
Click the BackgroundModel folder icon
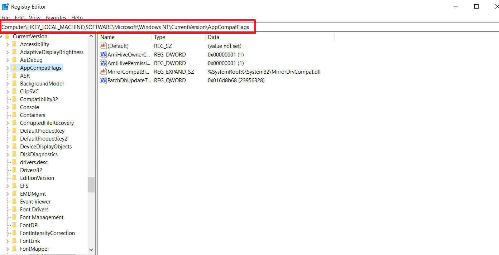click(14, 83)
